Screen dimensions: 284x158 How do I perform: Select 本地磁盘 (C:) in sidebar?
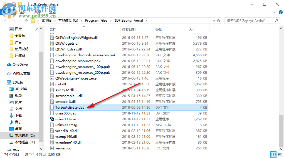22,136
